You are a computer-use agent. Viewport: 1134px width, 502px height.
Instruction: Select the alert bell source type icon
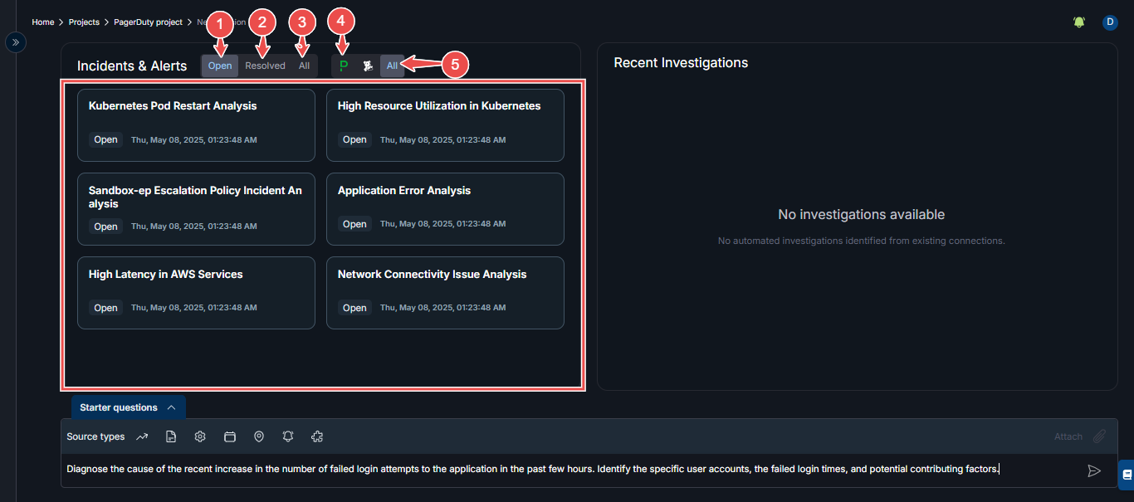288,436
